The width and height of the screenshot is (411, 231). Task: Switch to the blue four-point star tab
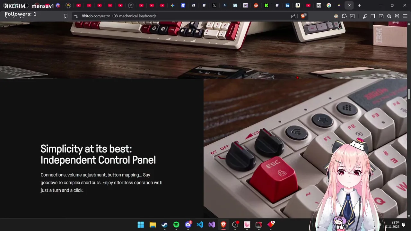[172, 5]
